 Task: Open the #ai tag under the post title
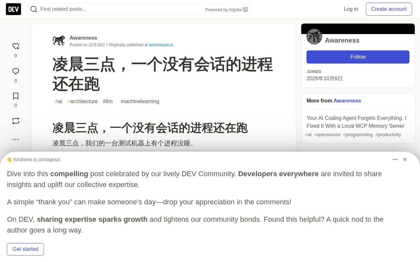pyautogui.click(x=59, y=102)
